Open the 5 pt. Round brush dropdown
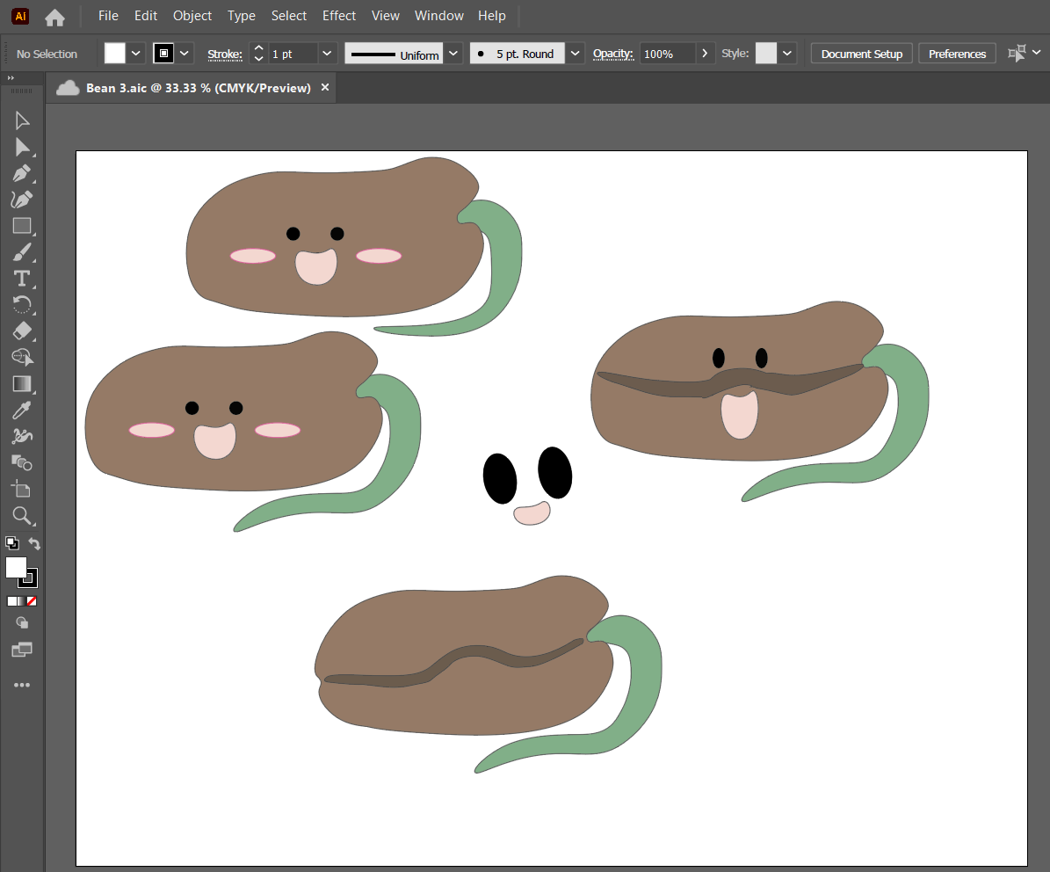 575,54
